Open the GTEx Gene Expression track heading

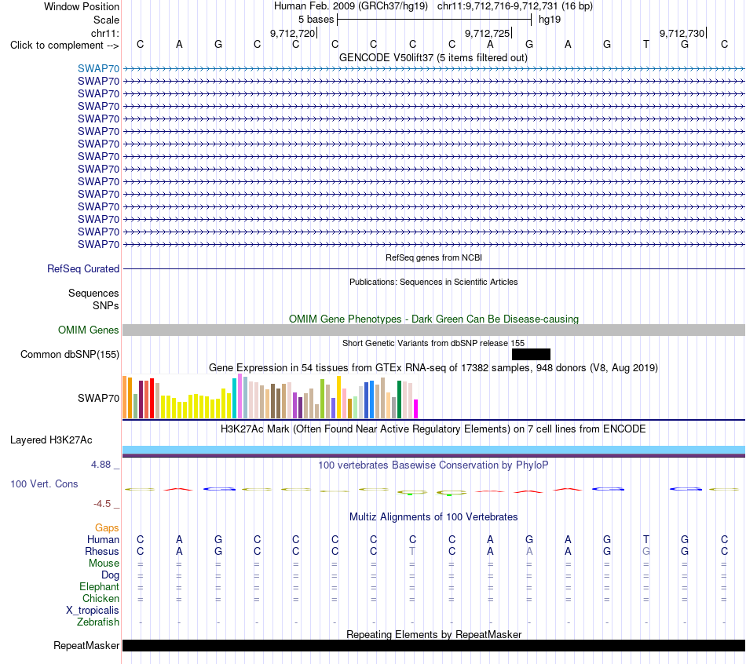433,367
